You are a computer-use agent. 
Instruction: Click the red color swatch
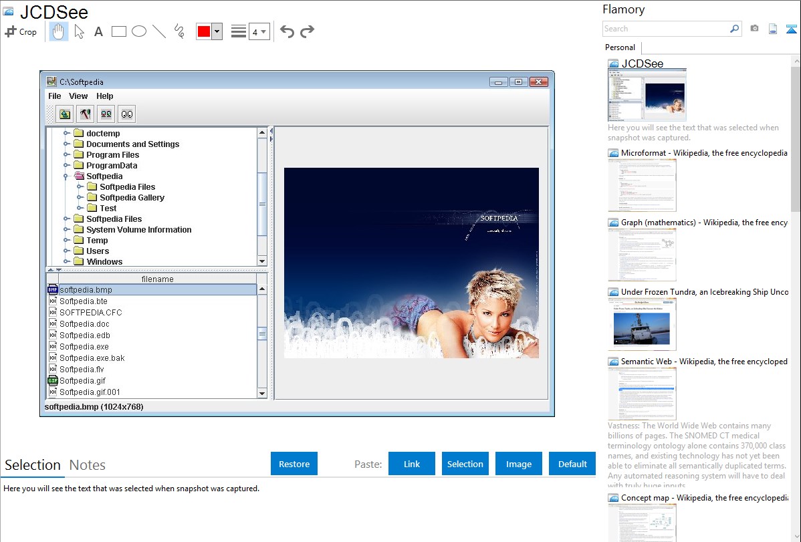click(x=204, y=31)
